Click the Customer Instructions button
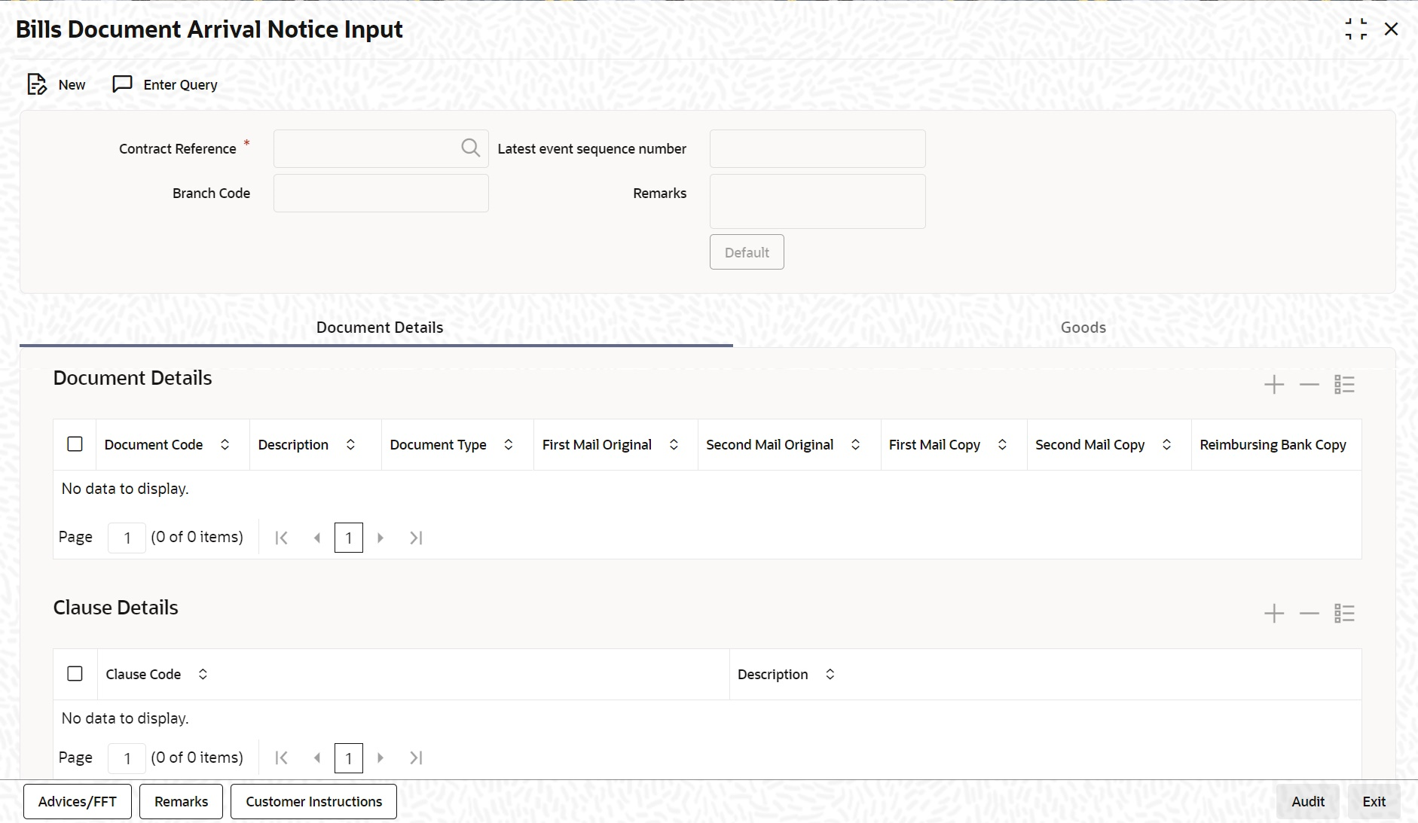The height and width of the screenshot is (823, 1418). coord(314,802)
